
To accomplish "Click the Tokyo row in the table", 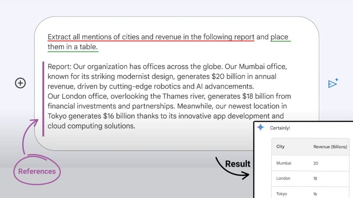I will click(x=281, y=193).
